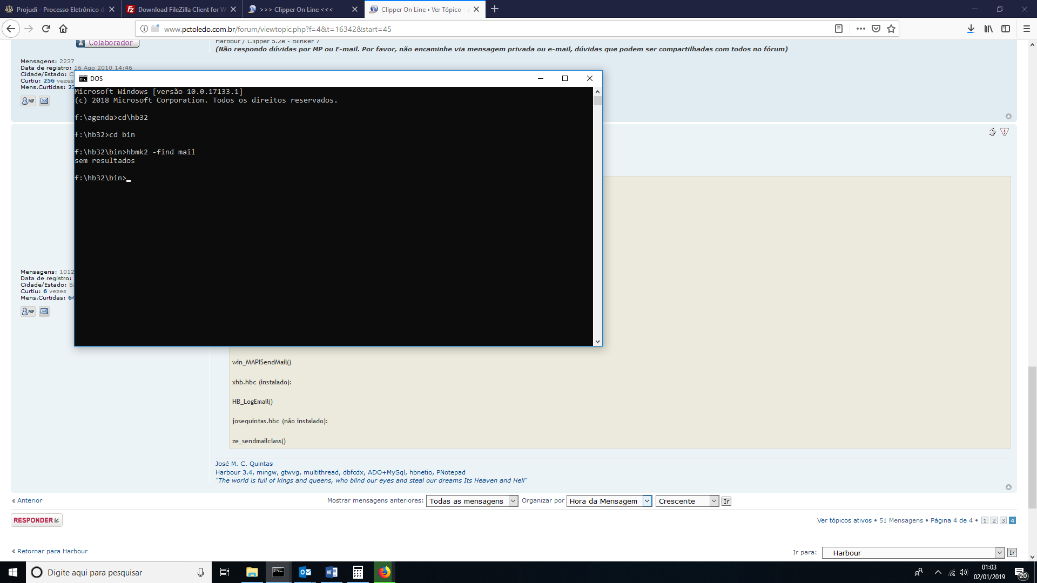
Task: Open the Firefox hamburger menu
Action: [x=1027, y=29]
